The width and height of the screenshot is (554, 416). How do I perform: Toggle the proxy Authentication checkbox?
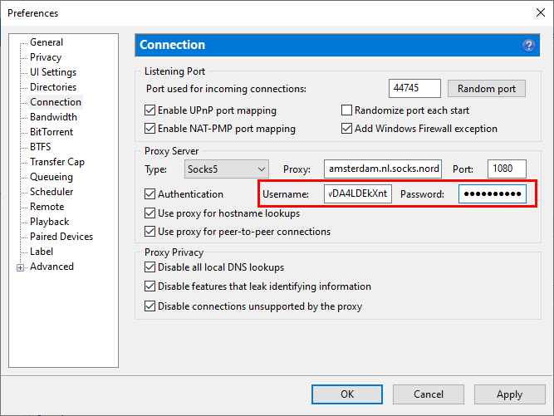coord(150,194)
